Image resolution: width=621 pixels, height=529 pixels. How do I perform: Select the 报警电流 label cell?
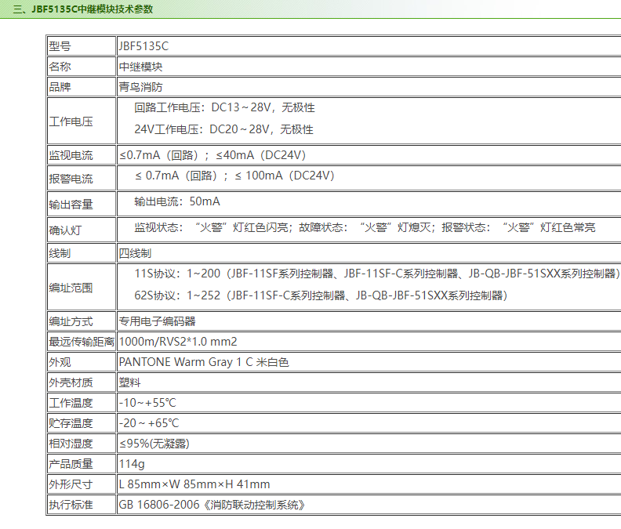82,178
